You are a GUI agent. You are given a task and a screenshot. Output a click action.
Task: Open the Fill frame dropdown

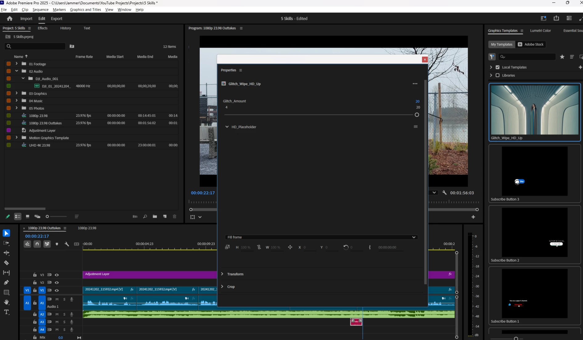[x=321, y=237]
